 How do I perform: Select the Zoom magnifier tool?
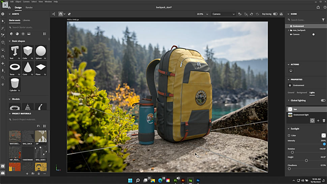click(3, 78)
